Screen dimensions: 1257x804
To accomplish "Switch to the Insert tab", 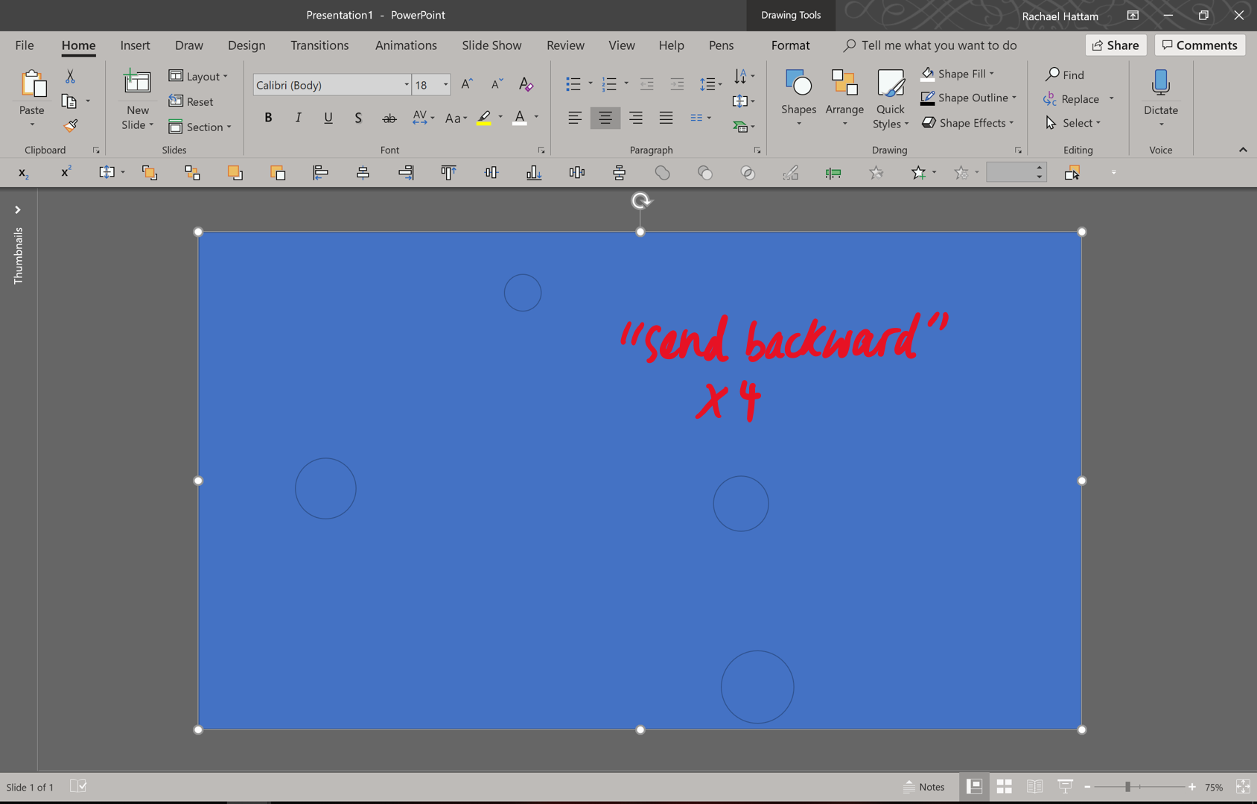I will (135, 45).
